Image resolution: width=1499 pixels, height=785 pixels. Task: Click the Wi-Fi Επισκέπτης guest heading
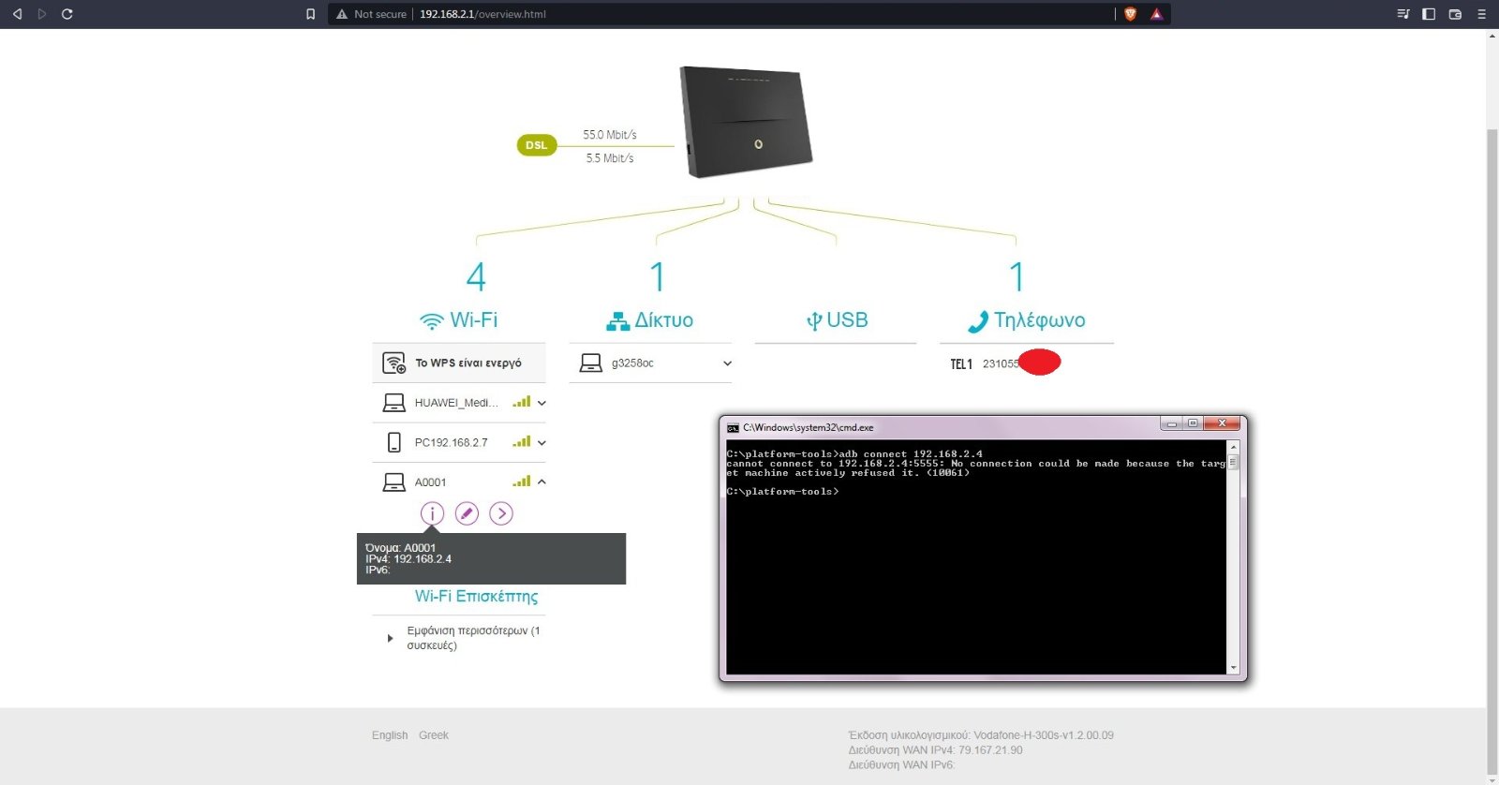(x=477, y=597)
